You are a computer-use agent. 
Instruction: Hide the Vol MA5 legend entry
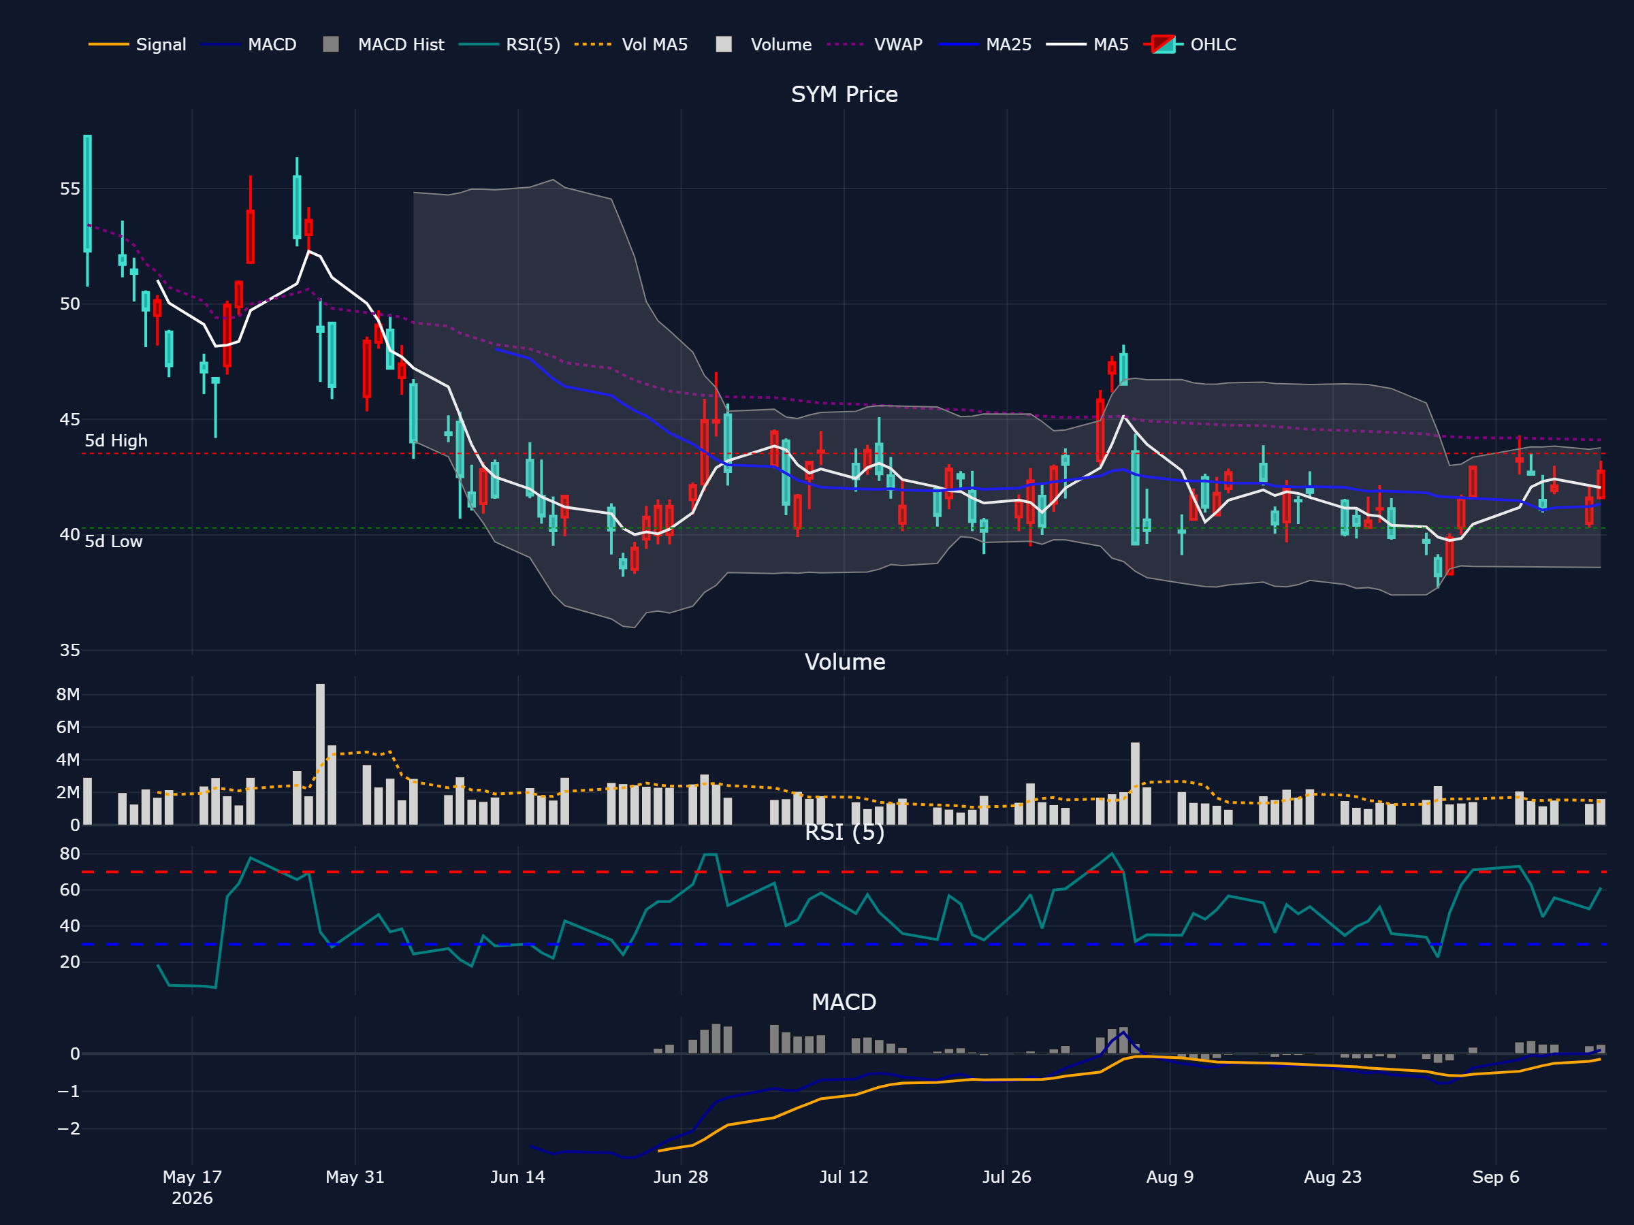(x=632, y=44)
